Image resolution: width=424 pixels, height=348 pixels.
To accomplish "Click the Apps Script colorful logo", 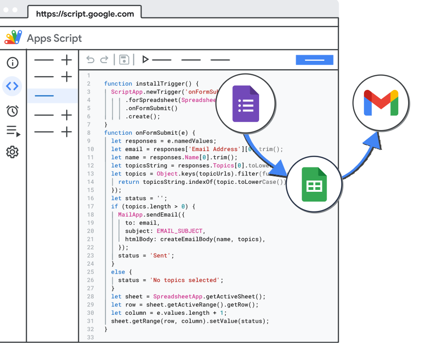I will click(13, 37).
